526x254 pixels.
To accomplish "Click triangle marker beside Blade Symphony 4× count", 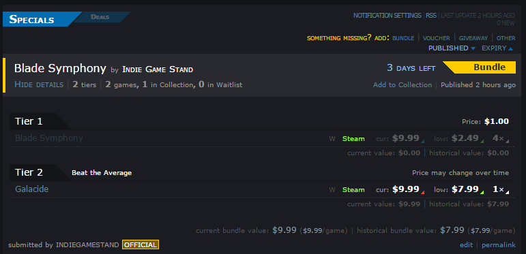I will [507, 142].
